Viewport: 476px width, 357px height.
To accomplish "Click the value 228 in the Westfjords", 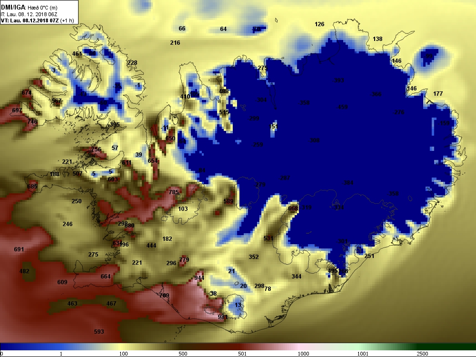I will click(132, 63).
